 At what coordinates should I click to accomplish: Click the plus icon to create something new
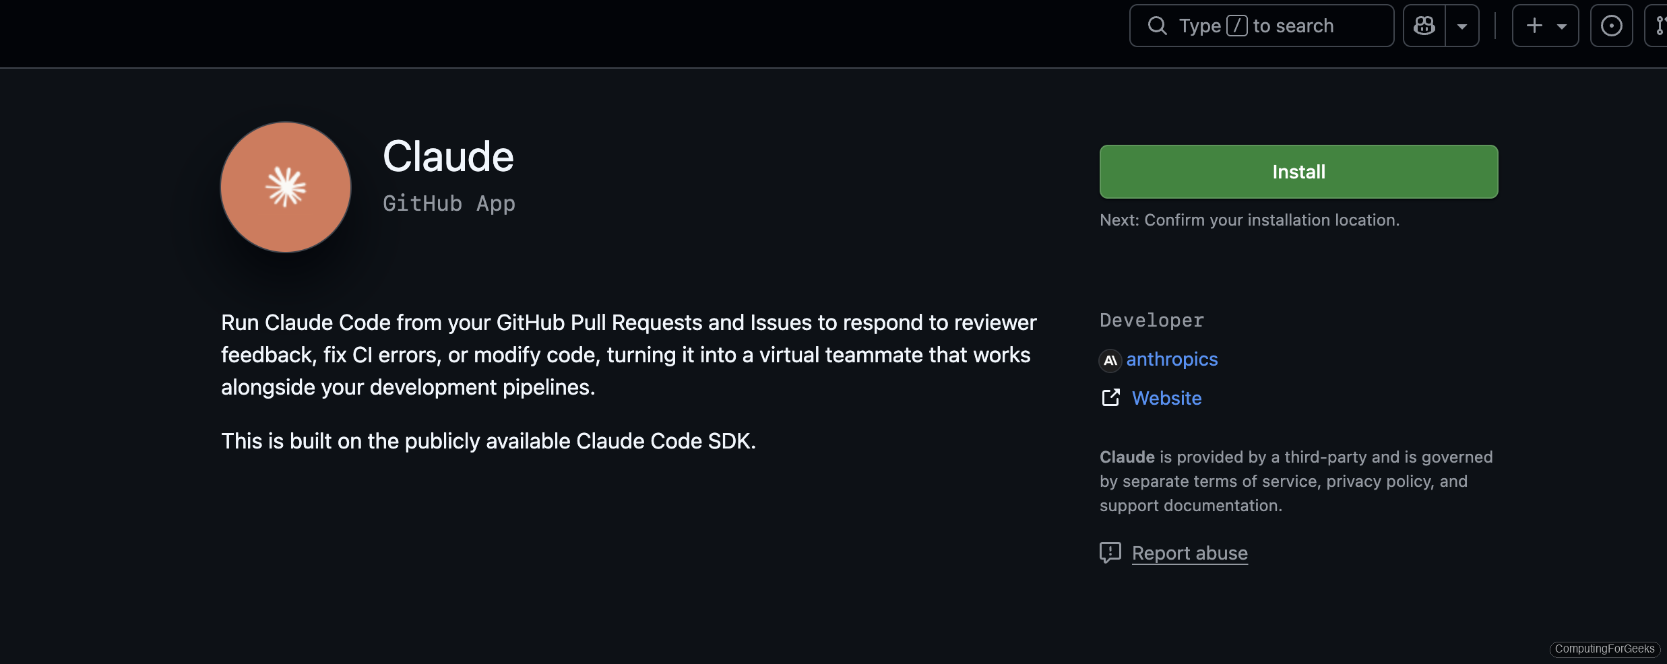coord(1534,25)
